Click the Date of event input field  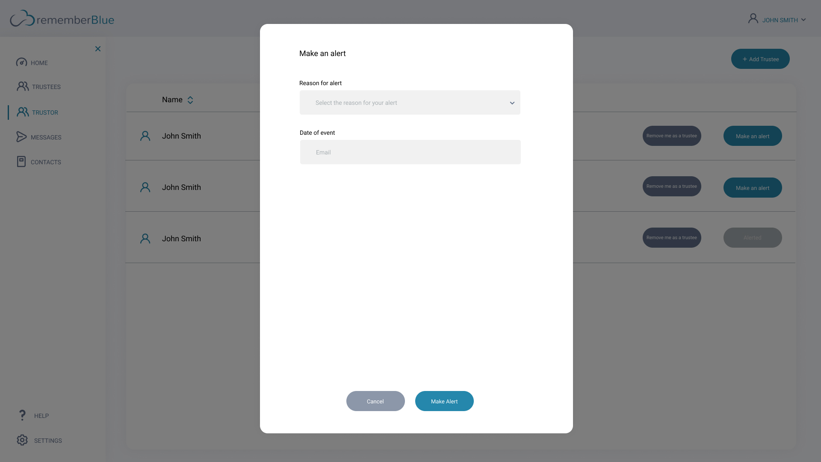click(x=410, y=152)
